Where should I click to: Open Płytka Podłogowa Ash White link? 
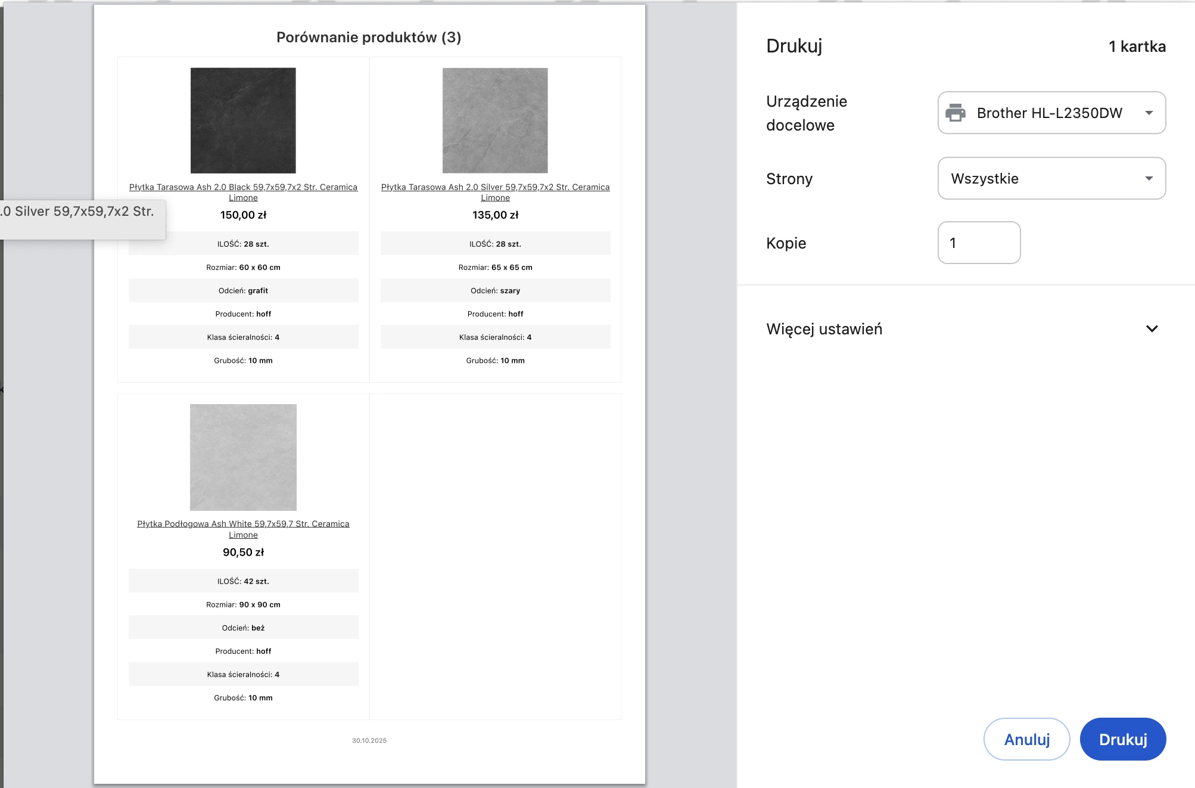pyautogui.click(x=243, y=529)
